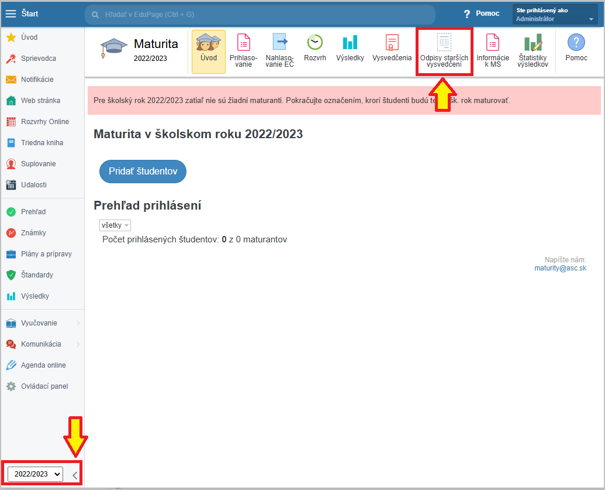
Task: Click the Vyučovanie open book icon
Action: 11,323
